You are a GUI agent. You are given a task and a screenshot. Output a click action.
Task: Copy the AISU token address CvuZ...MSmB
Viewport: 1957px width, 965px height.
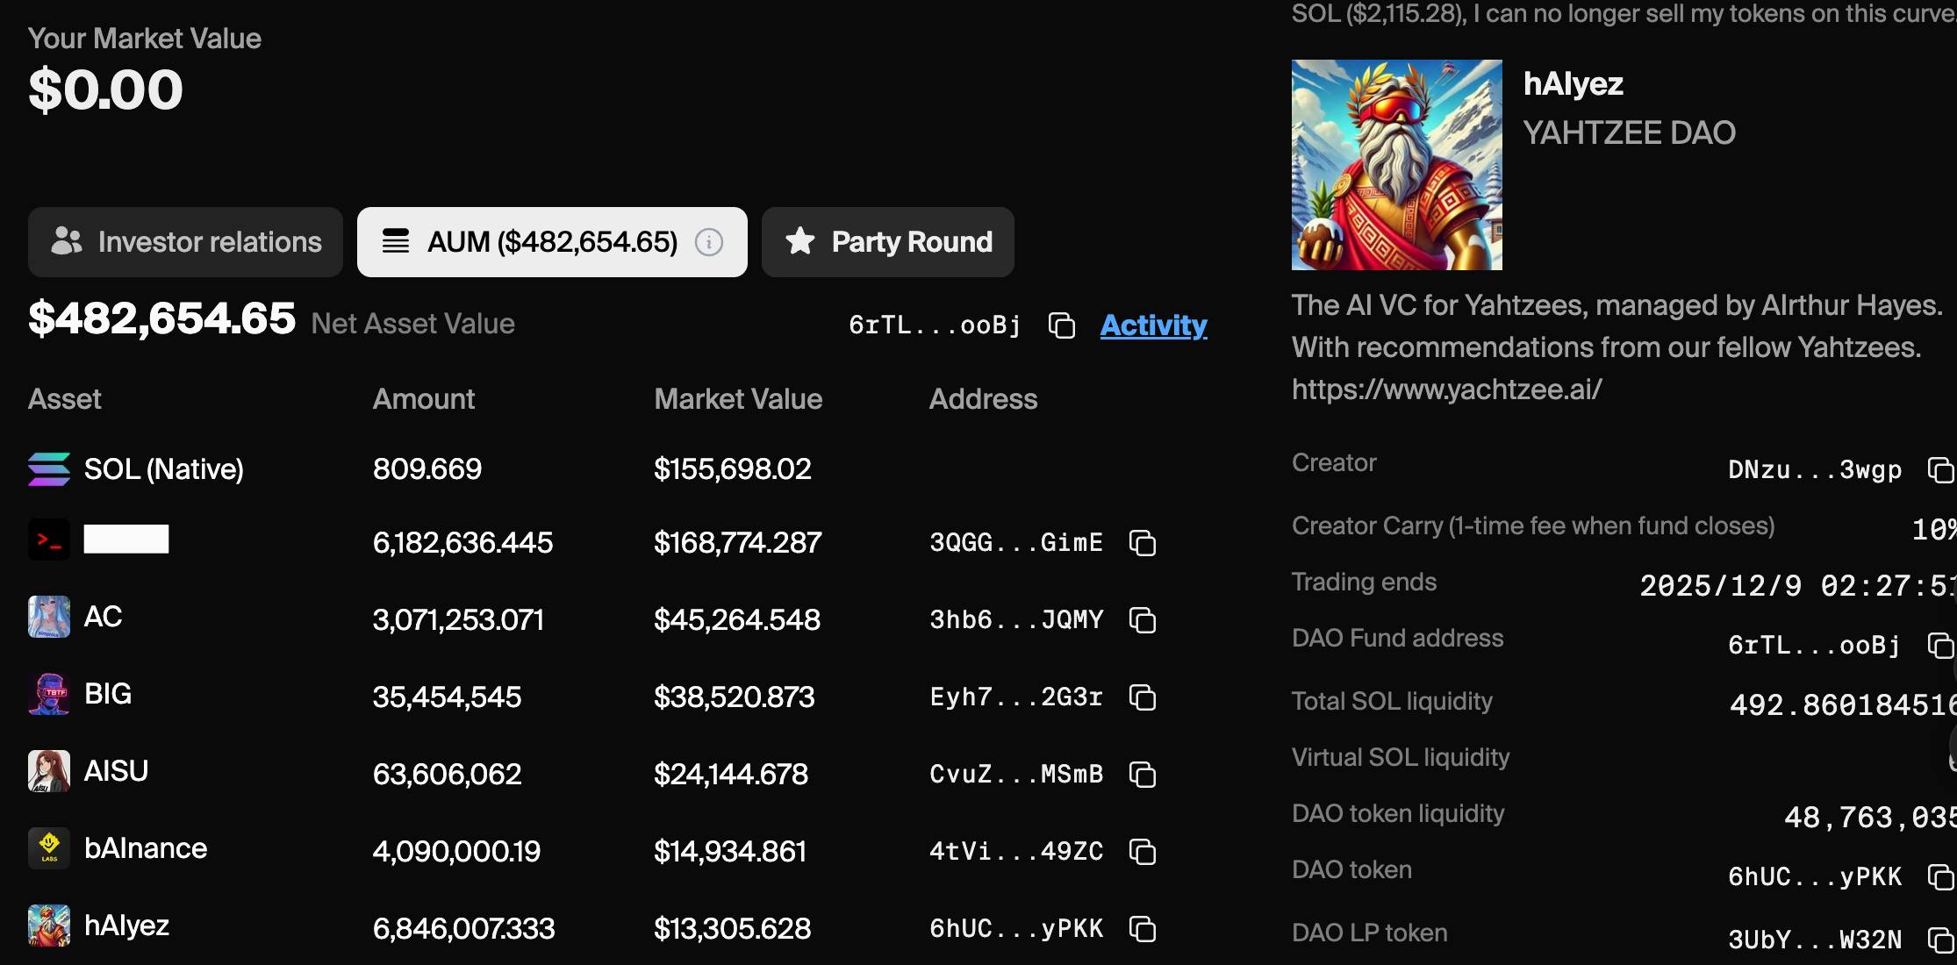(x=1142, y=775)
